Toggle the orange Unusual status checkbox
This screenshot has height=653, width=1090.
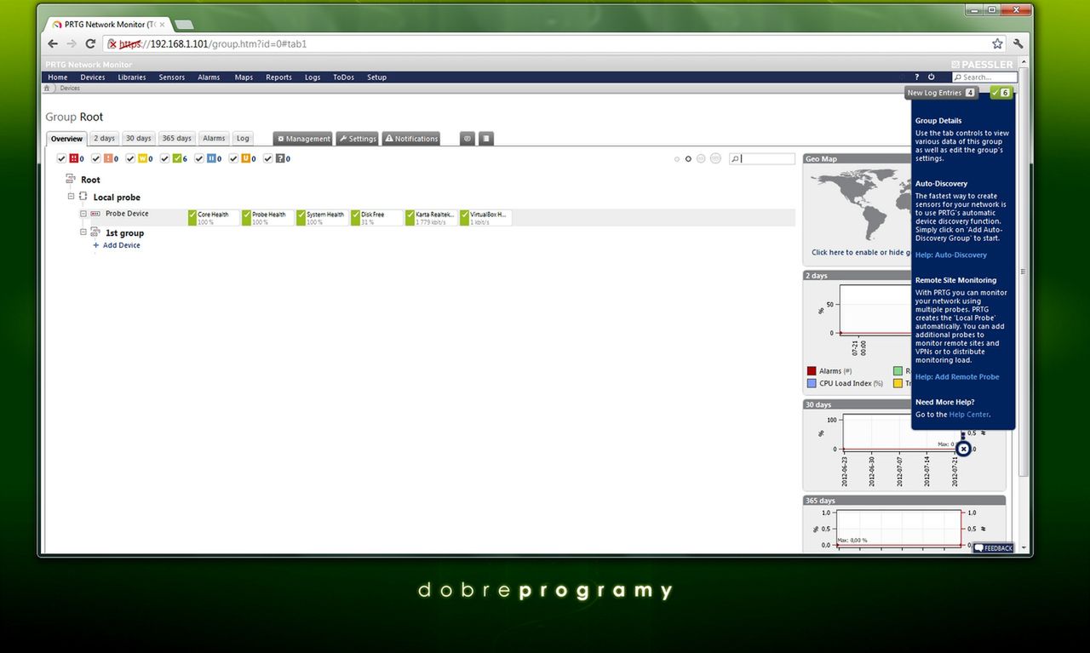(233, 158)
